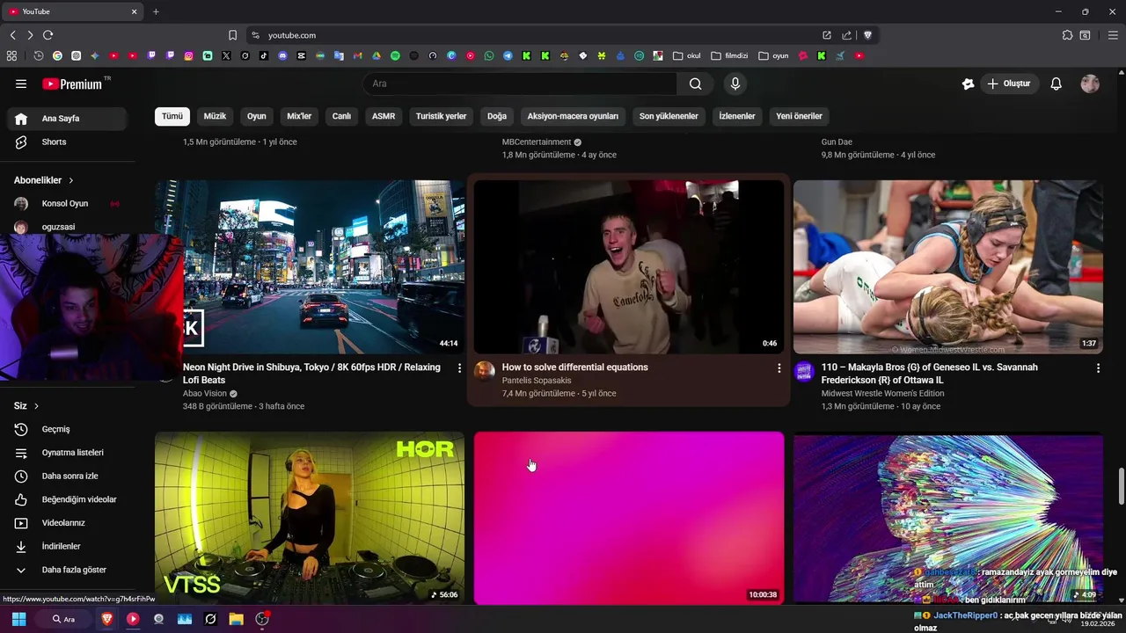
Task: Open the account avatar menu
Action: click(1090, 84)
